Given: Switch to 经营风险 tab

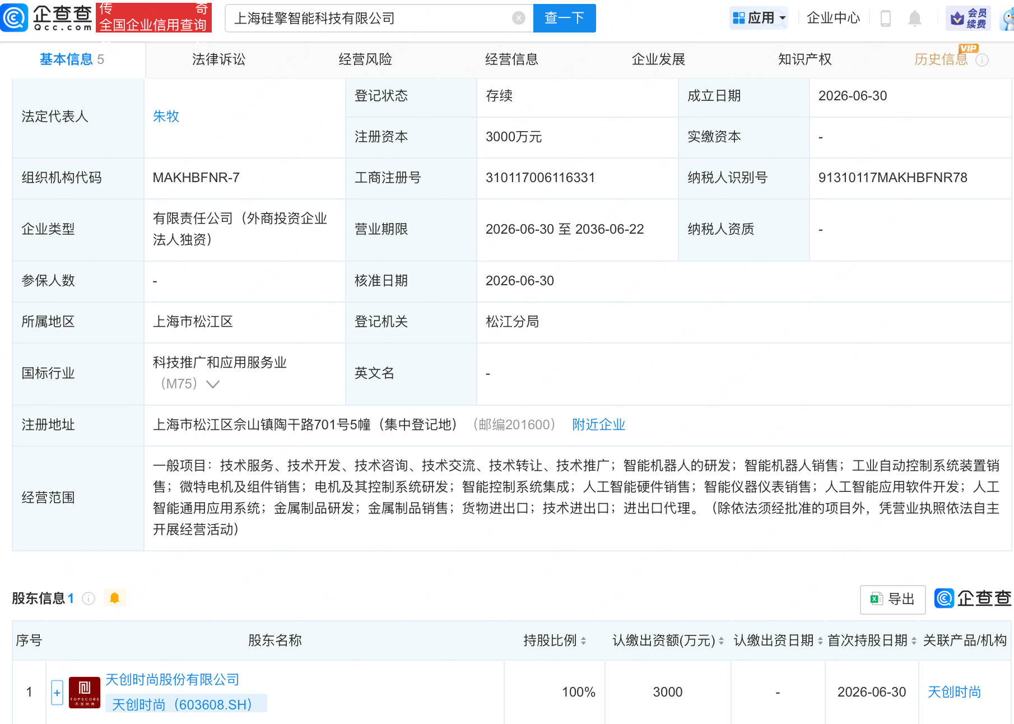Looking at the screenshot, I should (365, 59).
